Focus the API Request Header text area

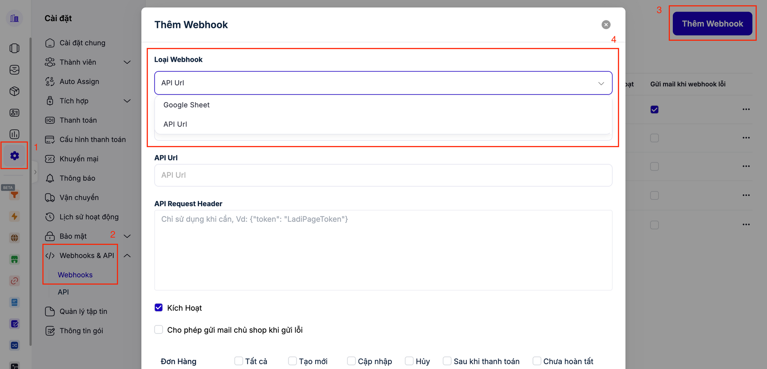(383, 250)
